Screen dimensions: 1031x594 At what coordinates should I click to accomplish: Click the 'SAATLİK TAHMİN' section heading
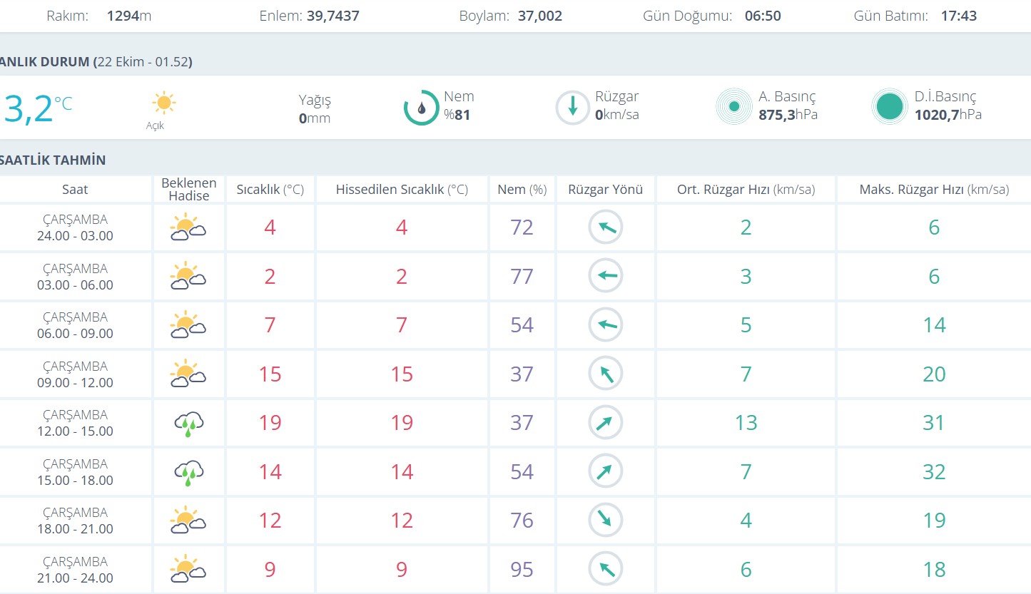54,160
